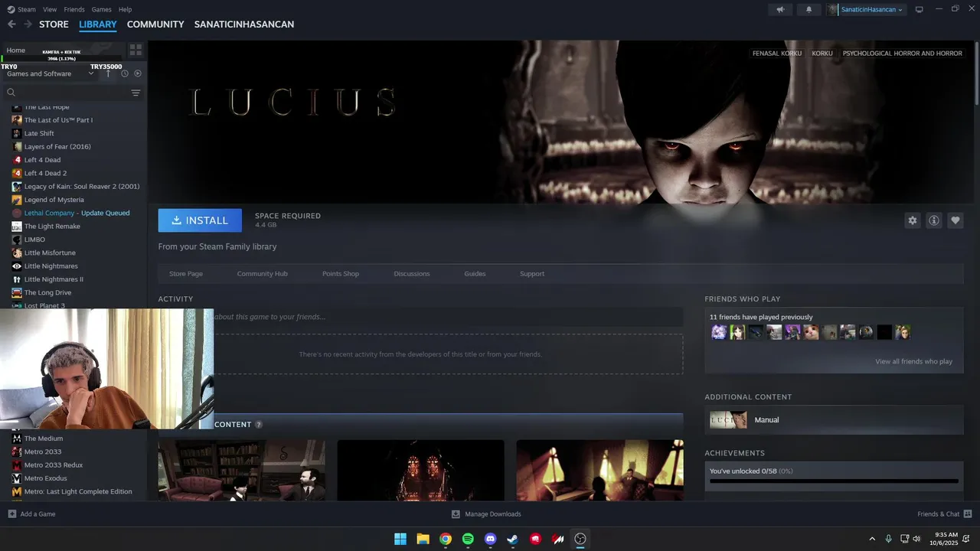
Task: Toggle the ready-to-play filter icon
Action: coord(138,73)
